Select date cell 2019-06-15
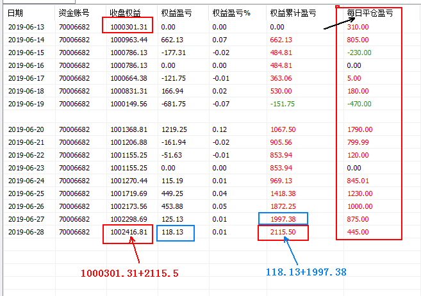The image size is (421, 296). [x=26, y=53]
